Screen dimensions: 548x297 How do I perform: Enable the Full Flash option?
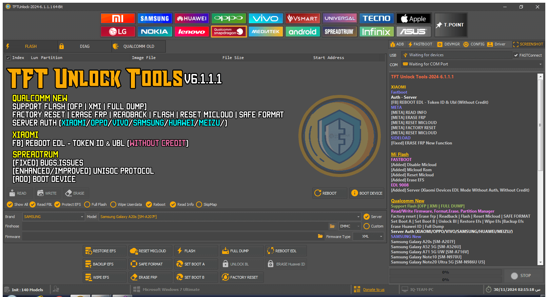87,204
